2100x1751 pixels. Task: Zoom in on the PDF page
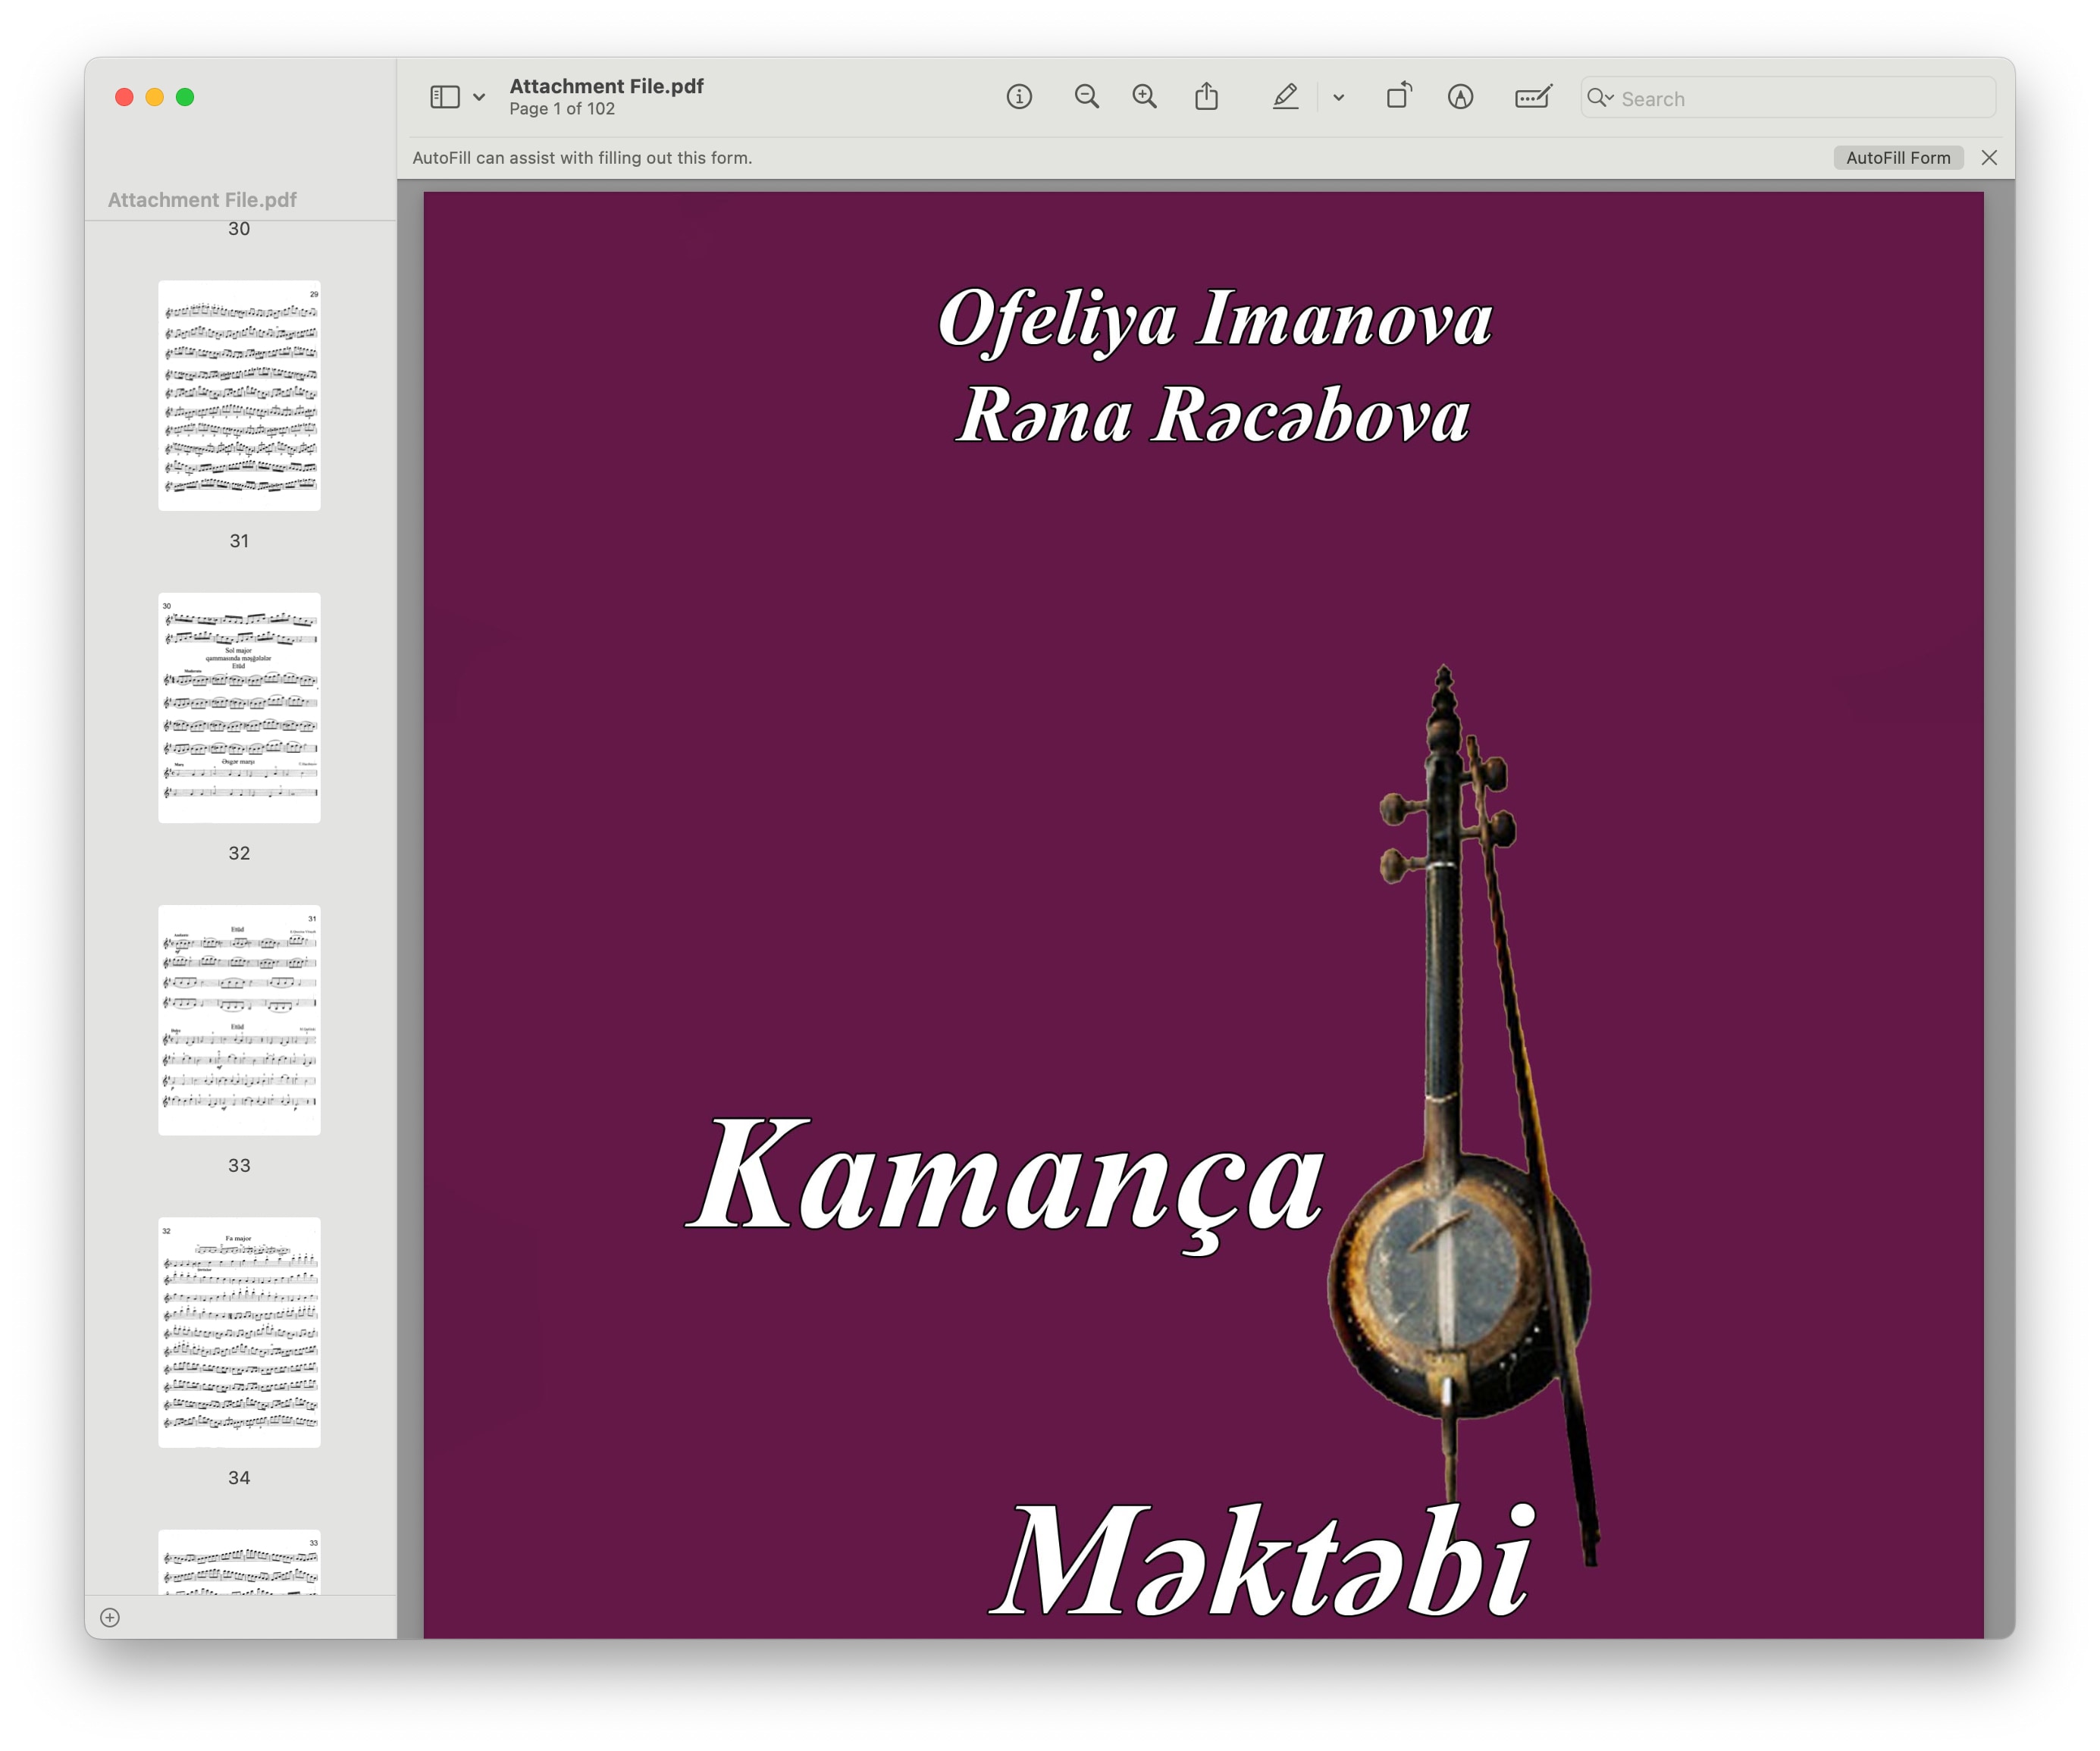1145,97
